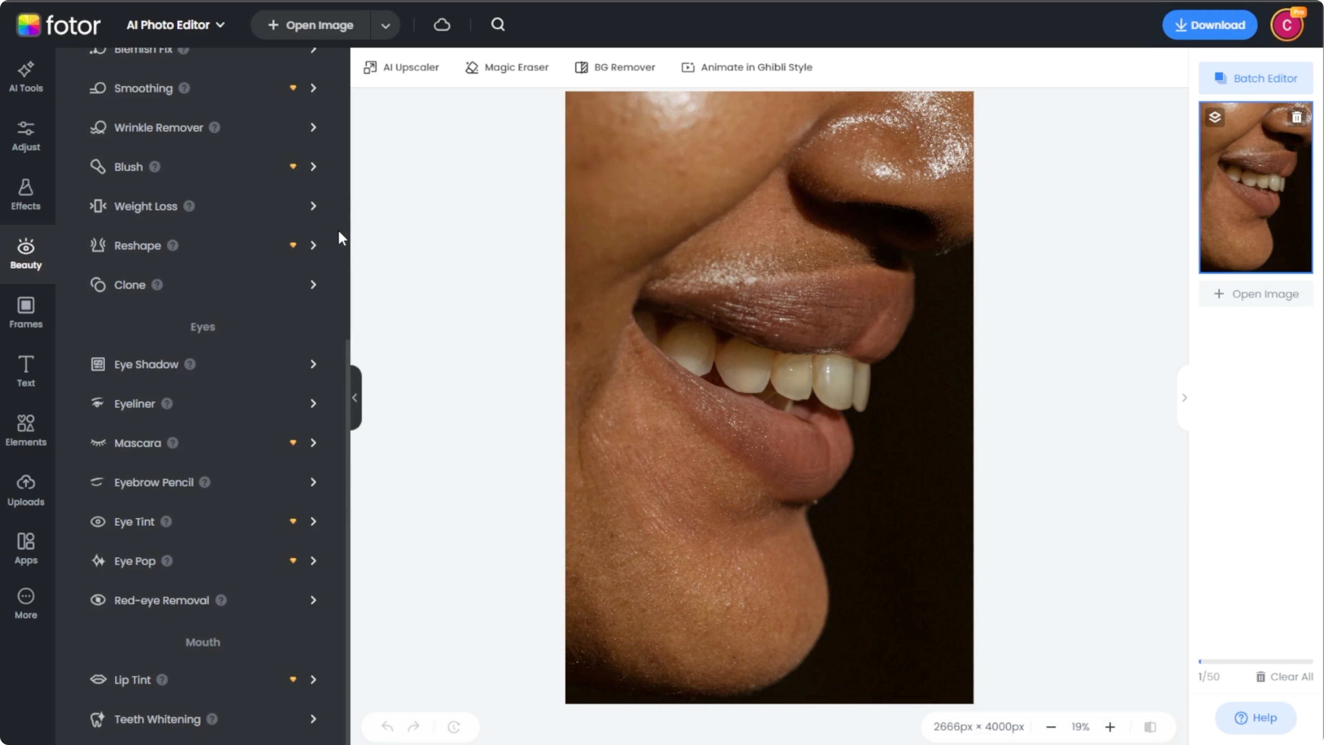Collapse the left beauty panel handle
1324x745 pixels.
click(355, 397)
